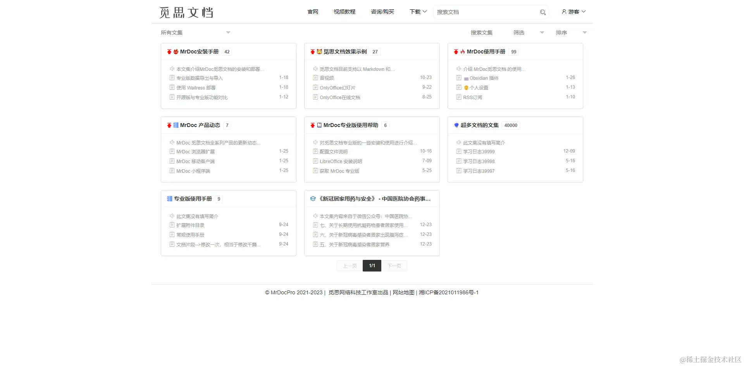Open the MrDoc 产品动态 collection
This screenshot has width=744, height=366.
[200, 125]
